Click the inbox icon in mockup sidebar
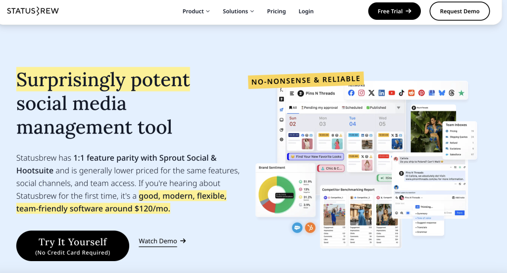507x273 pixels. point(281,120)
